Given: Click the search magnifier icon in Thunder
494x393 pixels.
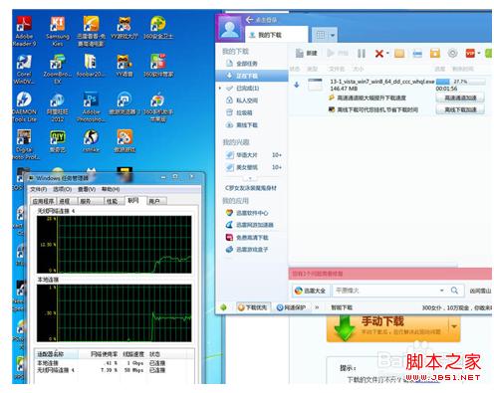Looking at the screenshot, I should click(x=454, y=291).
